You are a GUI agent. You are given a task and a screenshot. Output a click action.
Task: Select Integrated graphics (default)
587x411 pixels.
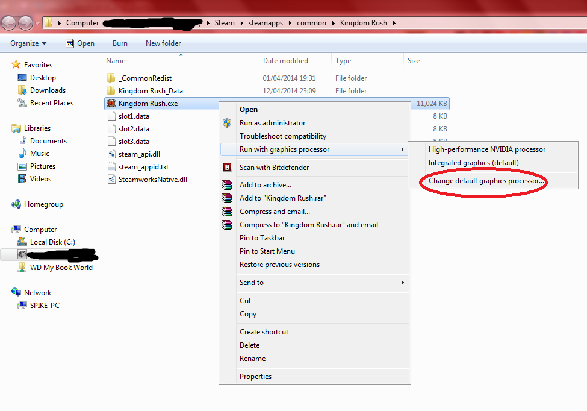pyautogui.click(x=493, y=163)
